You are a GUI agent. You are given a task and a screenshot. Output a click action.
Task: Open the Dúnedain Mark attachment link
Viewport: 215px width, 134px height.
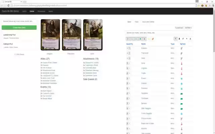[91, 68]
